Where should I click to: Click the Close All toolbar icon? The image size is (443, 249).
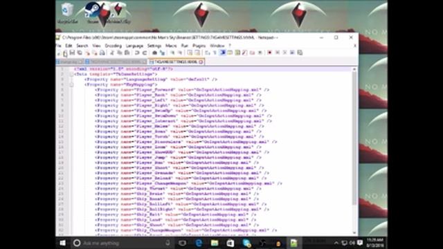95,53
